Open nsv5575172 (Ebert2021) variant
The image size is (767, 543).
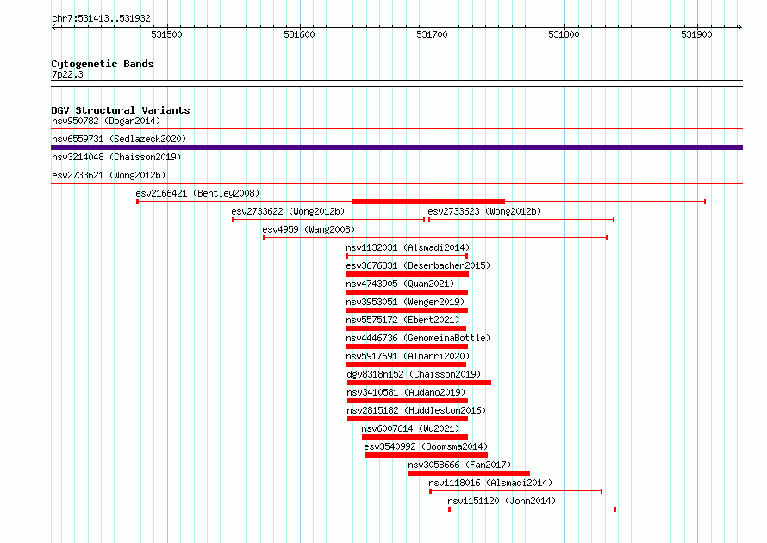pos(402,320)
